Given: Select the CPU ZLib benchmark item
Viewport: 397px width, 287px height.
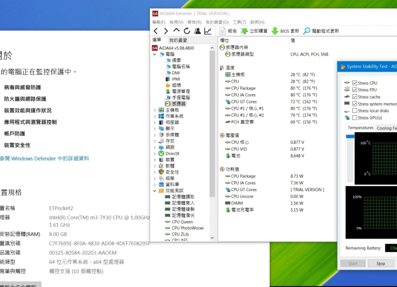Looking at the screenshot, I should coord(177,234).
